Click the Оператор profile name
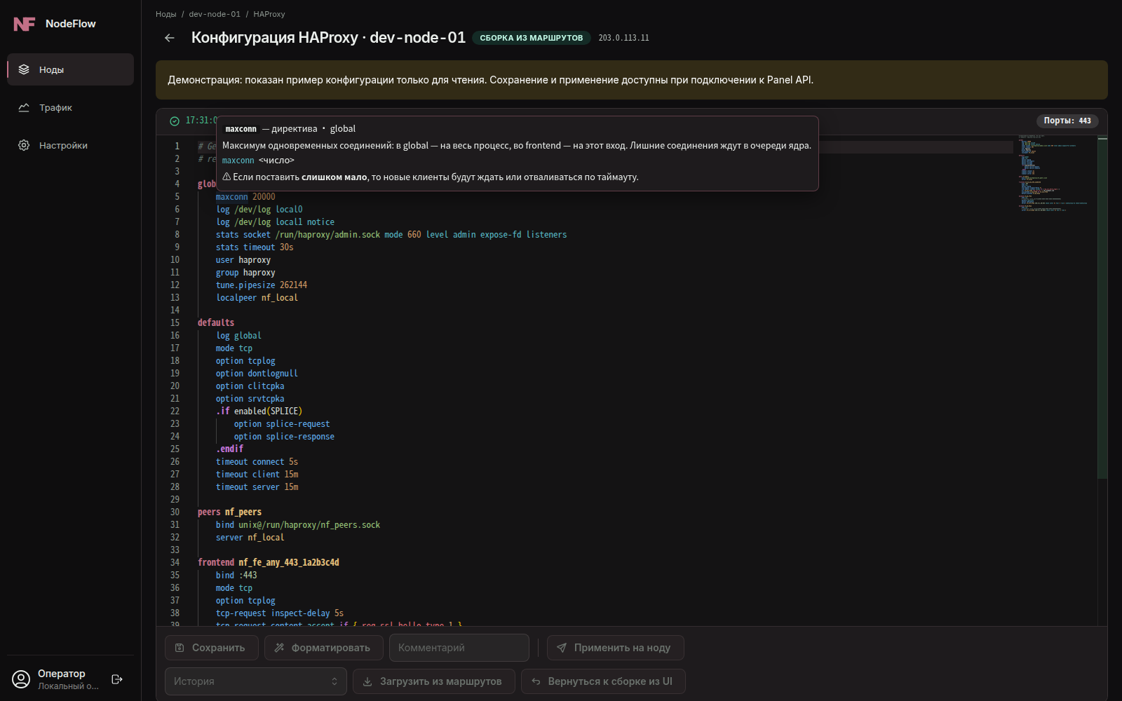The width and height of the screenshot is (1122, 701). [62, 674]
